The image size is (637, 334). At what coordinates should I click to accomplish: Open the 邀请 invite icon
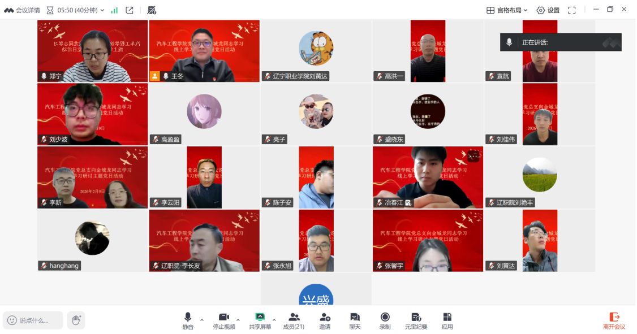tap(325, 320)
